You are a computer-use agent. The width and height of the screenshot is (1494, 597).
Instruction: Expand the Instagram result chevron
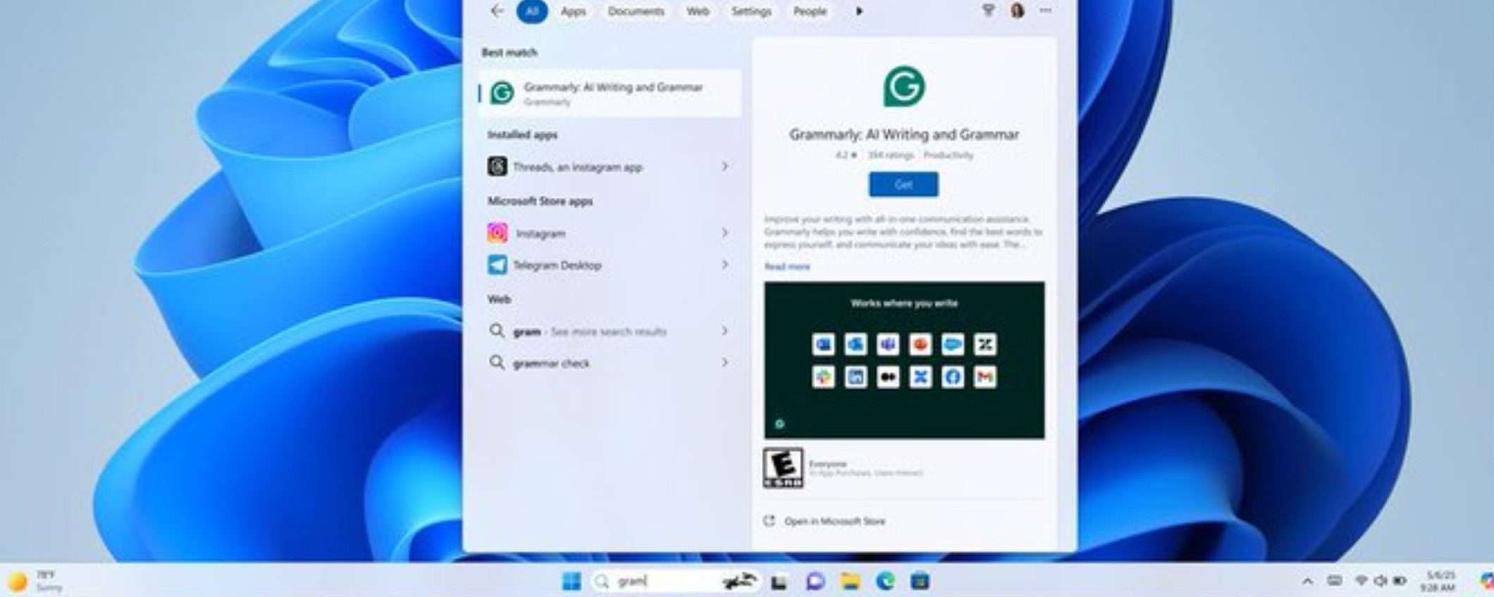pyautogui.click(x=725, y=233)
